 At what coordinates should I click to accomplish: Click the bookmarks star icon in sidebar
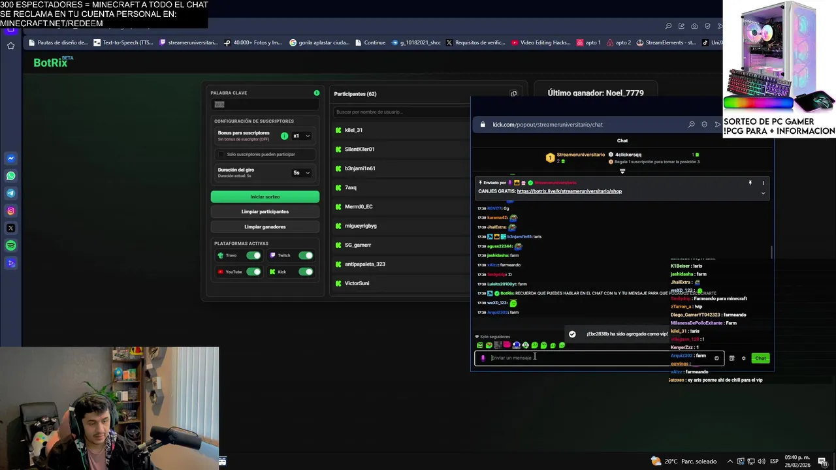click(10, 46)
